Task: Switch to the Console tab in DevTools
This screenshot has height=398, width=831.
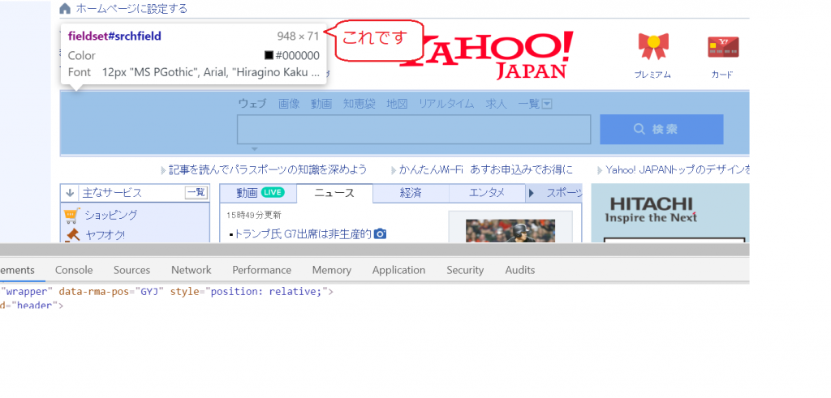Action: [74, 270]
